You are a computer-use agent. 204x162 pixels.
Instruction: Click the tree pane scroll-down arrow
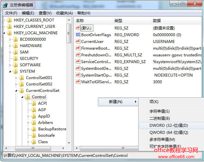[x=69, y=143]
